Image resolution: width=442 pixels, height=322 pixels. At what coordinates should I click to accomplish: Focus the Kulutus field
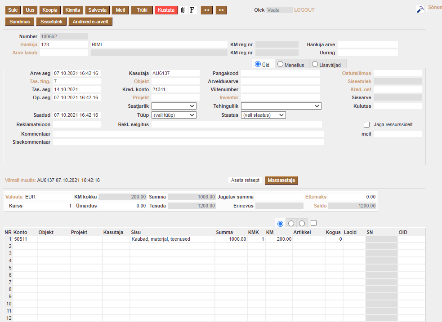tap(397, 106)
